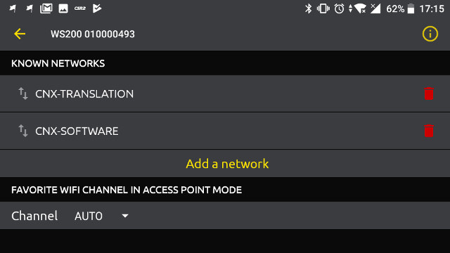450x253 pixels.
Task: Tap the CSR2 notification icon
Action: (79, 8)
